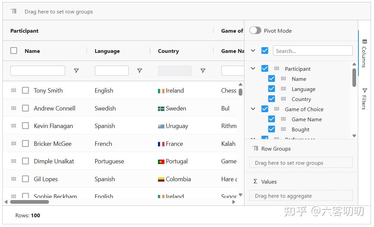This screenshot has width=374, height=227.
Task: Collapse the Participant group in the columns list
Action: [253, 69]
